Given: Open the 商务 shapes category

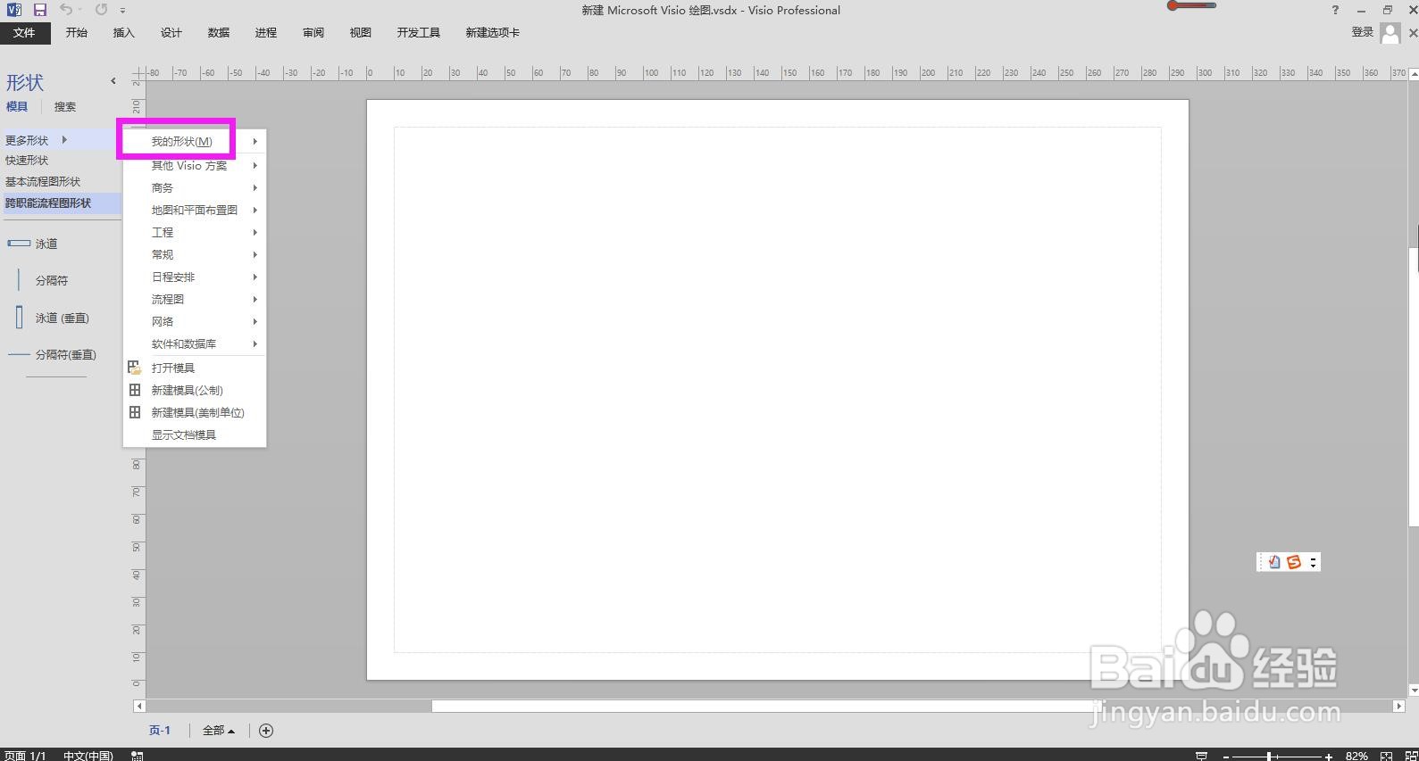Looking at the screenshot, I should (x=195, y=188).
